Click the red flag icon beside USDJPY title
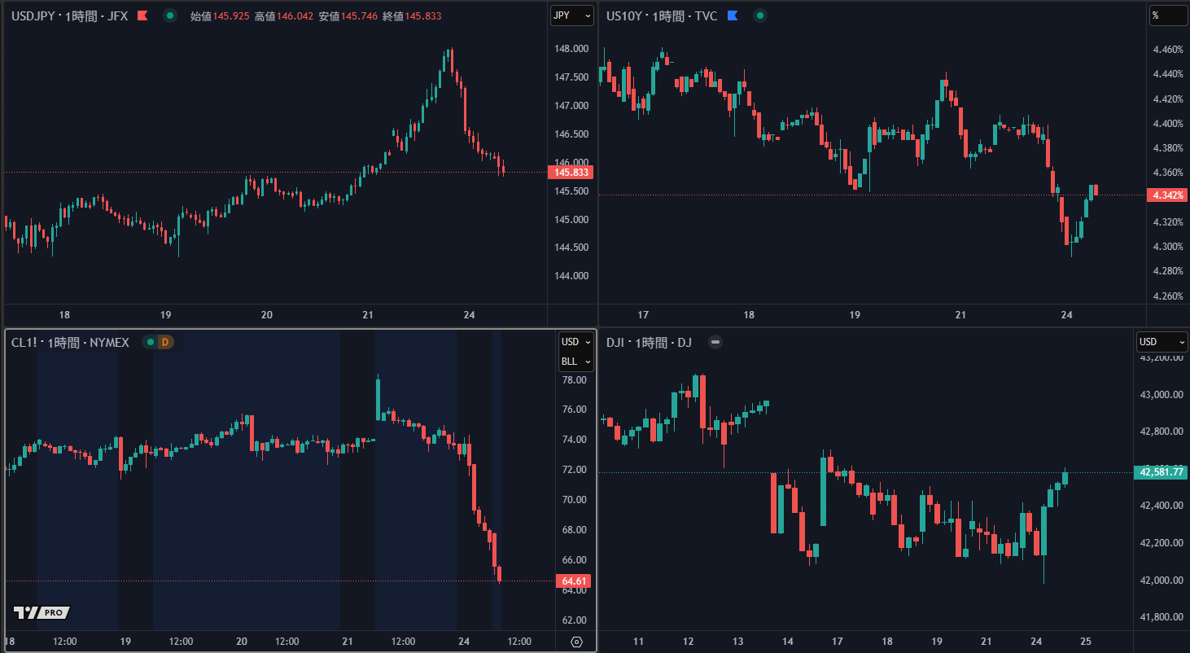 click(142, 15)
